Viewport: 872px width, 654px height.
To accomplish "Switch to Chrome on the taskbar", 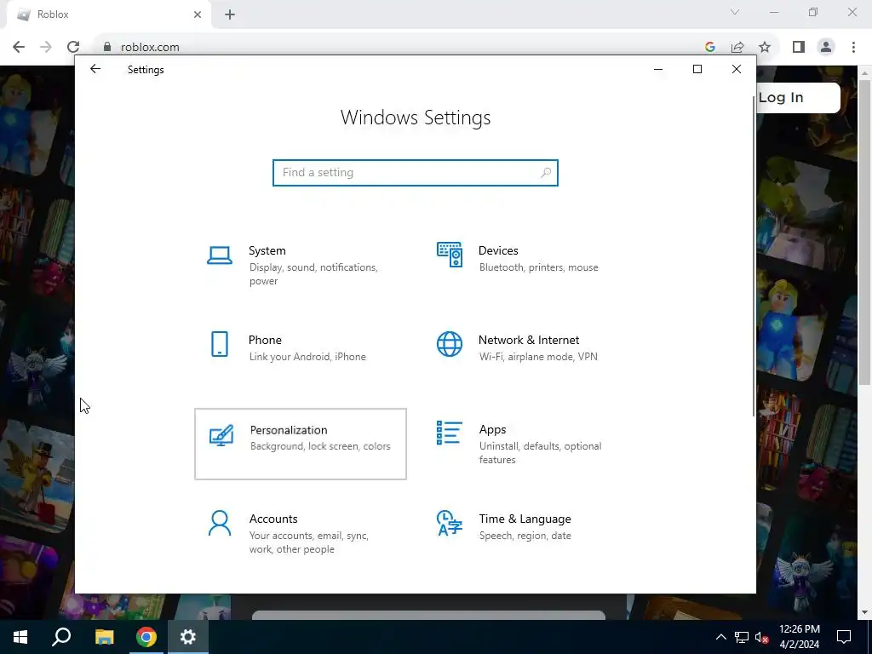I will pos(146,637).
